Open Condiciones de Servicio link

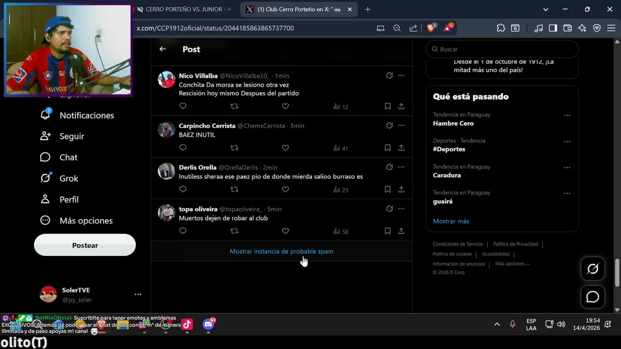click(458, 244)
